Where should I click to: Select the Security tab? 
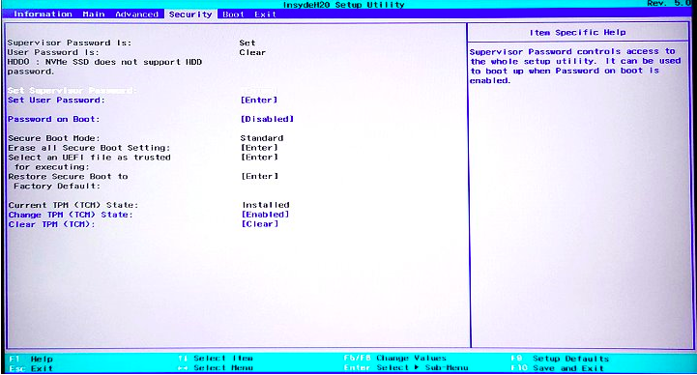pyautogui.click(x=190, y=14)
